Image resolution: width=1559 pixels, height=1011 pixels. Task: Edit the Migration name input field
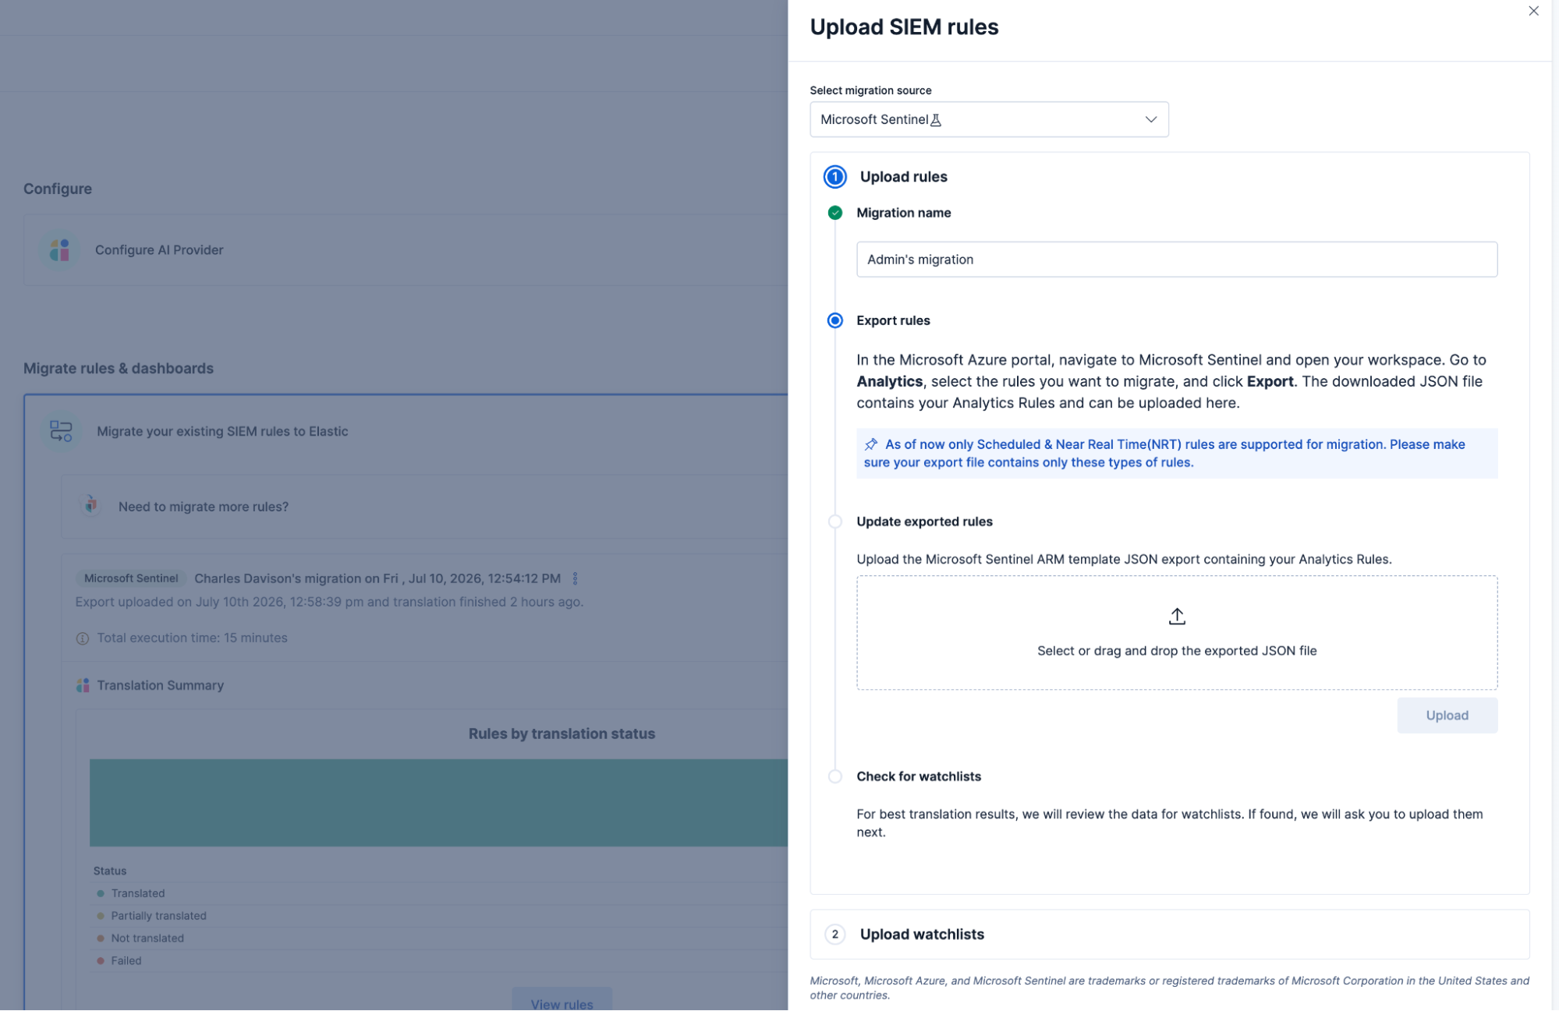pos(1176,260)
